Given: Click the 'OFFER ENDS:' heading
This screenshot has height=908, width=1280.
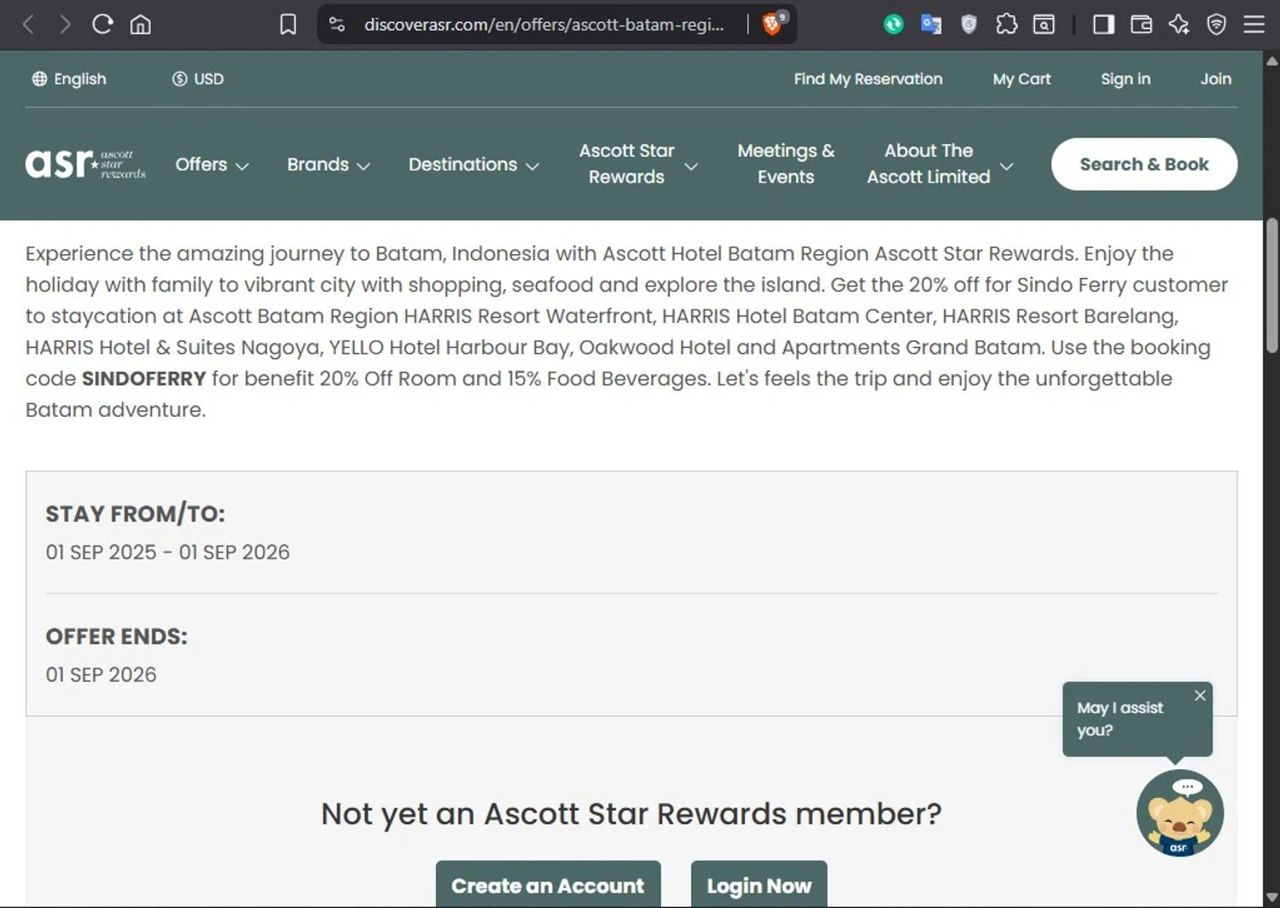Looking at the screenshot, I should coord(116,636).
